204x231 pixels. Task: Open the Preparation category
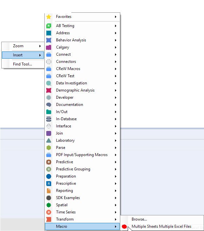(82, 176)
